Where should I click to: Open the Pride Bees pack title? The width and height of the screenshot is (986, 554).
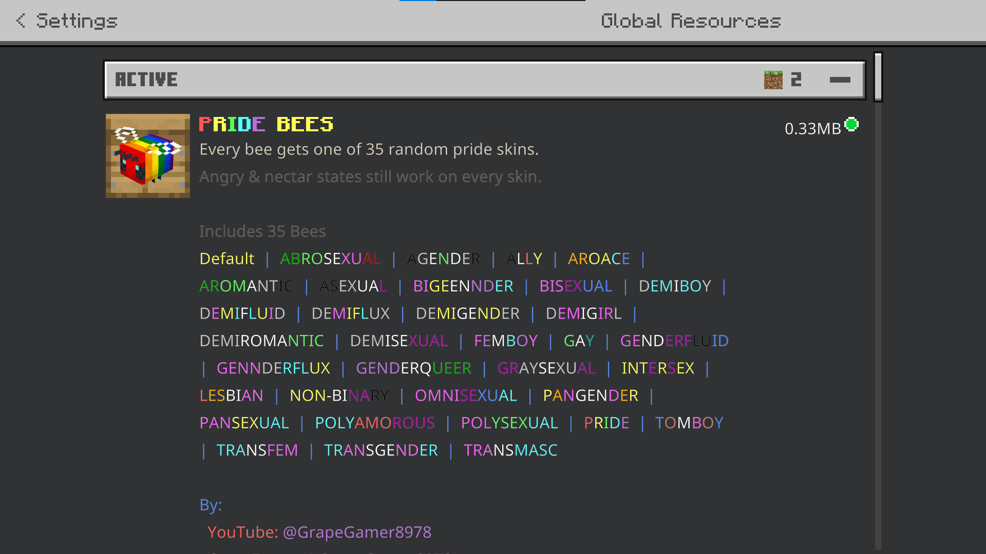tap(266, 124)
